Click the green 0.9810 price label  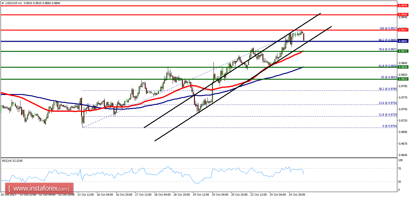(x=403, y=79)
